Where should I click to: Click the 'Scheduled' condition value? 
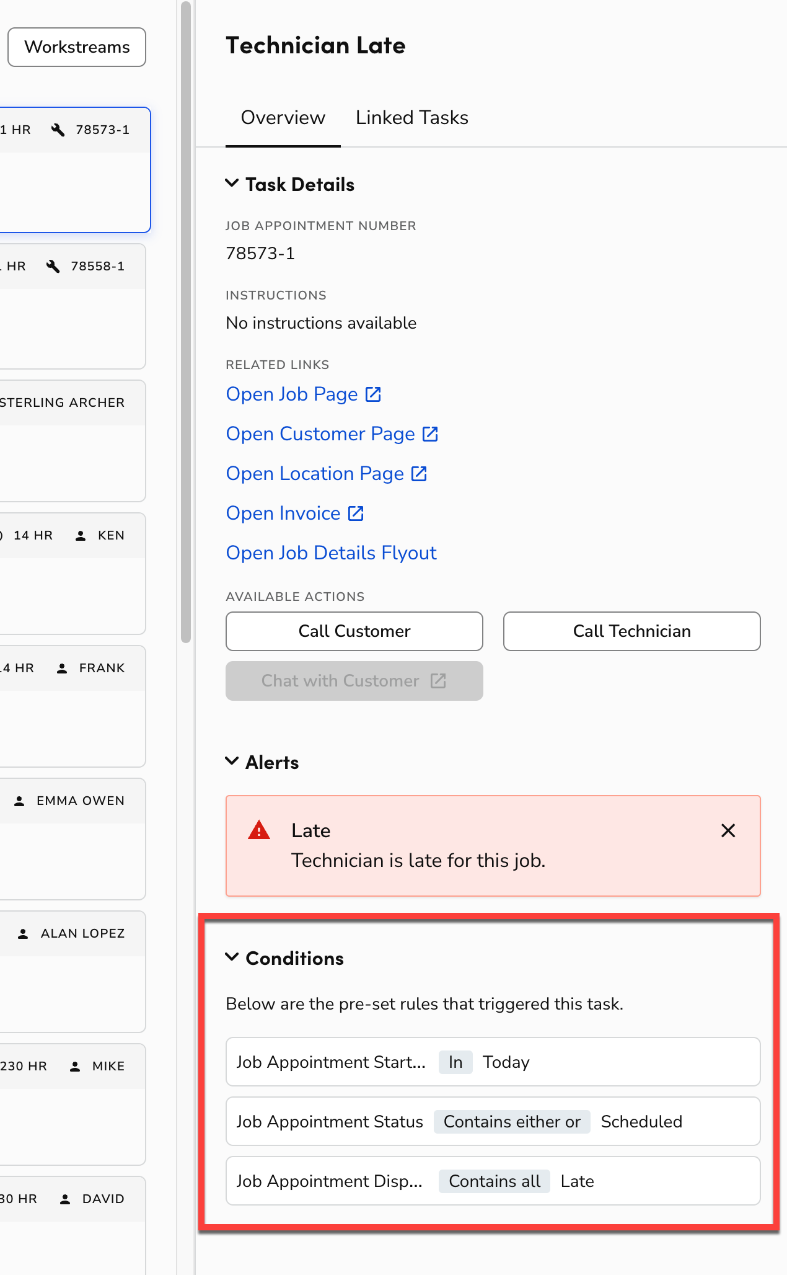641,1121
